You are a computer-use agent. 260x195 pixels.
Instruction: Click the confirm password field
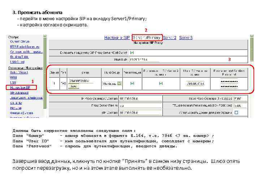(x=229, y=86)
